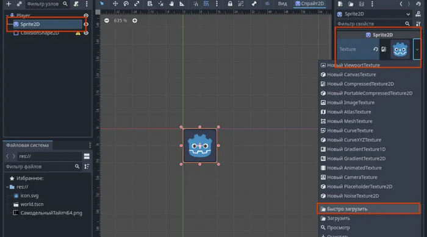Open the Sprite2D object selector dropdown
427x237 pixels.
[373, 14]
